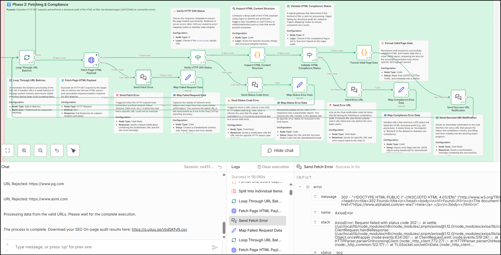Hide the chat panel
Viewport: 501px width, 255px height.
pos(280,150)
